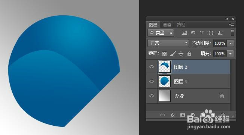Screen dimensions: 244x135
Task: Lock all with padlock icon
Action: [189, 54]
